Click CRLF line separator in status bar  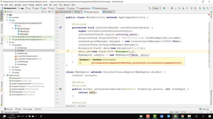click(x=177, y=112)
